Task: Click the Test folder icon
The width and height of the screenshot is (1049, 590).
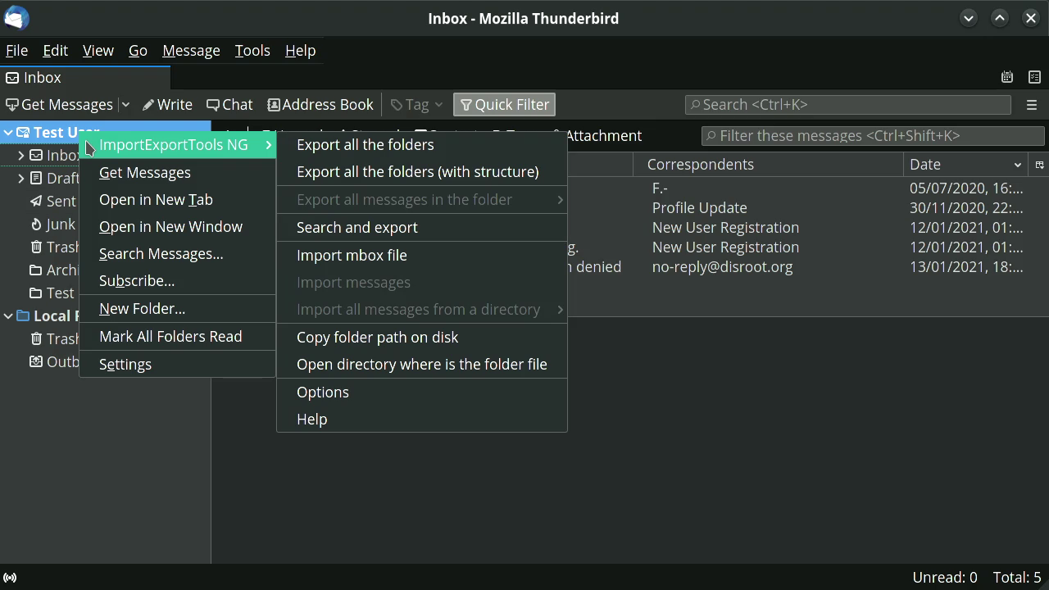Action: [x=36, y=293]
